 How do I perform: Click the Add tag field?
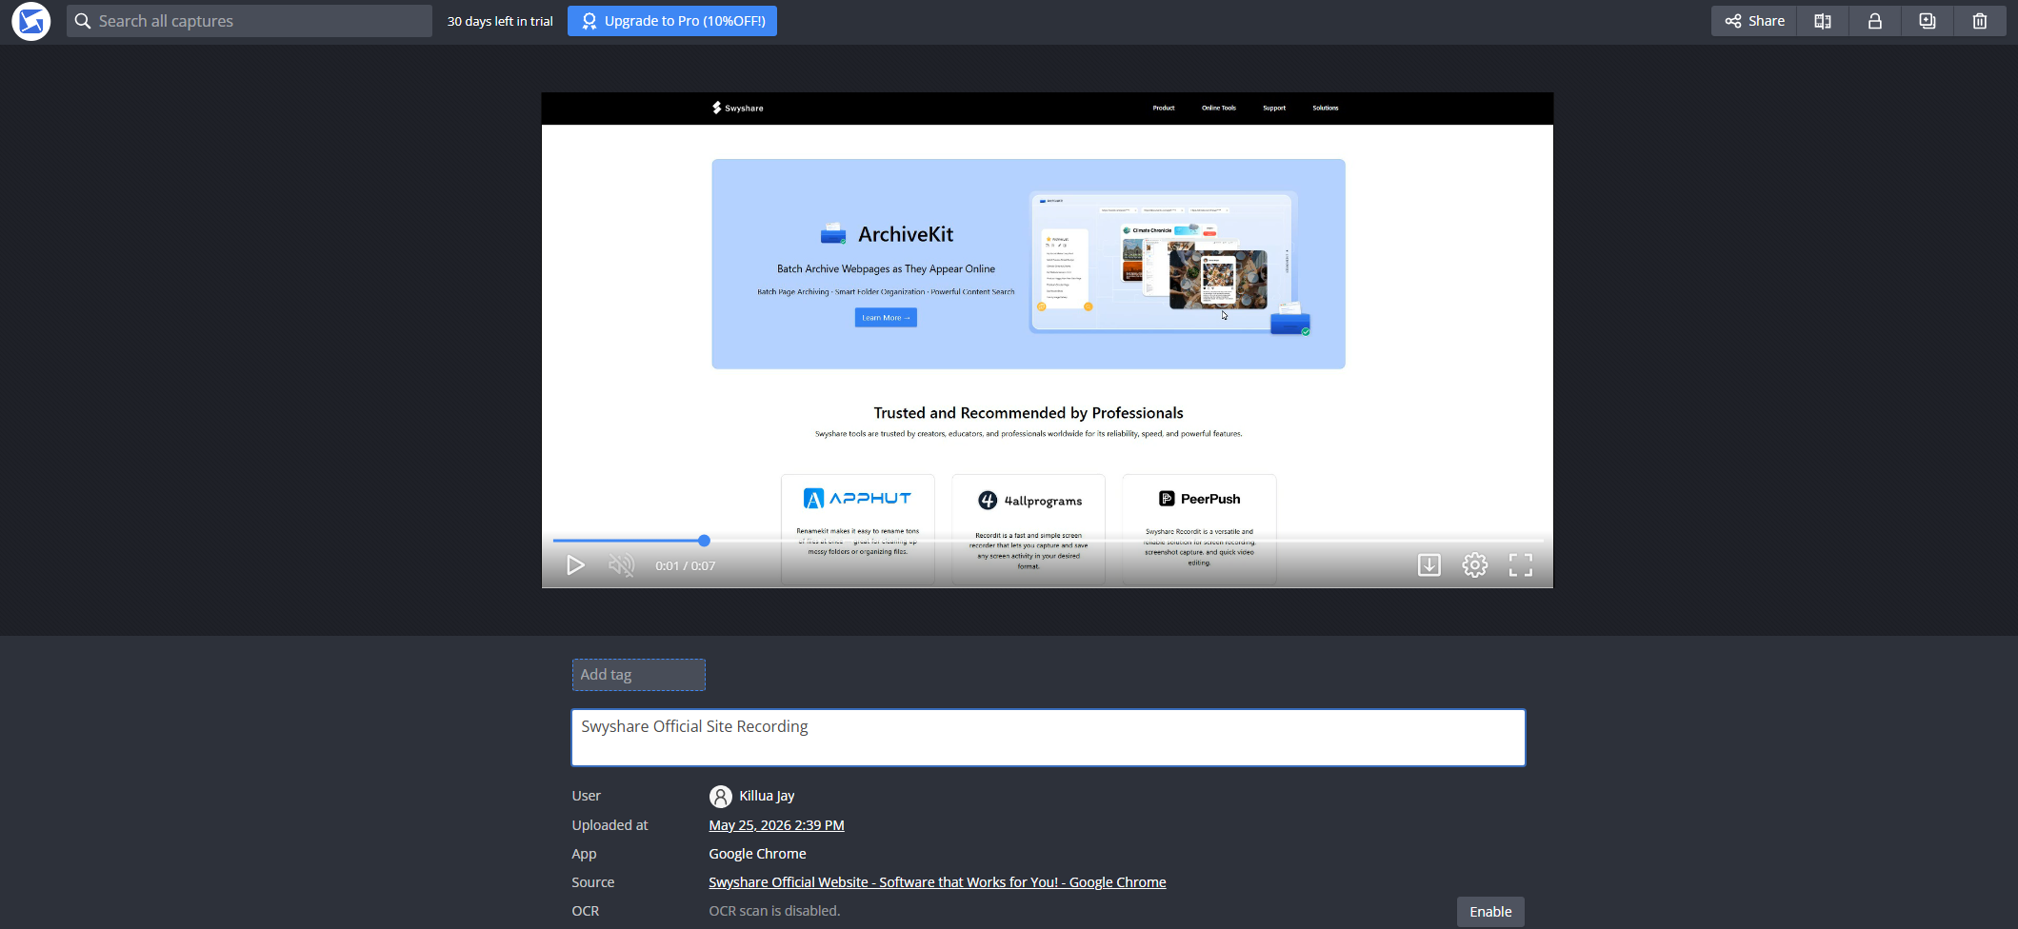639,675
